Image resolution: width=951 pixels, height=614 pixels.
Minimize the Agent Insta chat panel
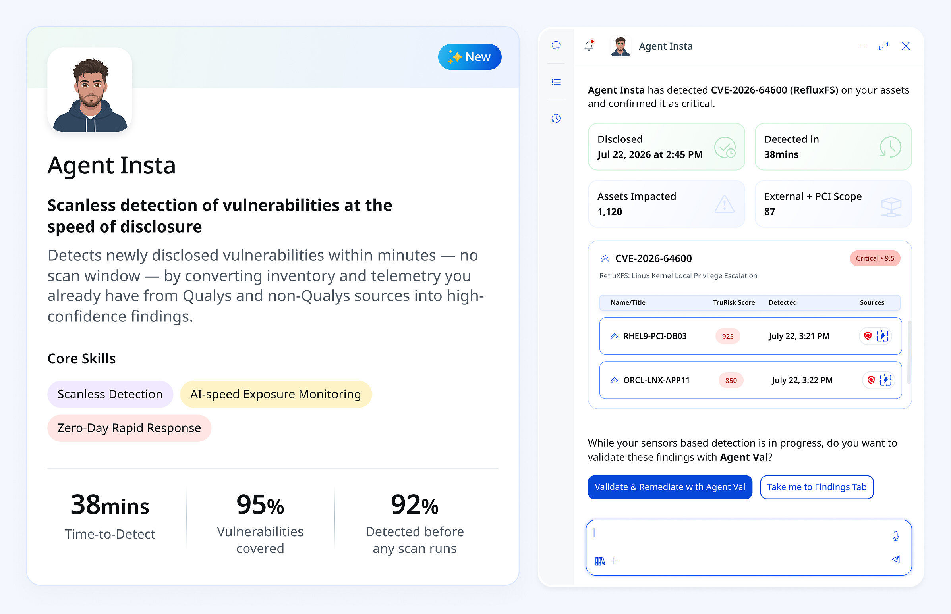(862, 46)
